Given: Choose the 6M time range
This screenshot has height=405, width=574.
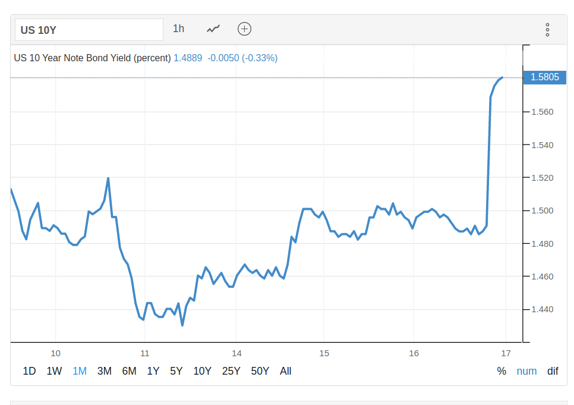Looking at the screenshot, I should (129, 371).
